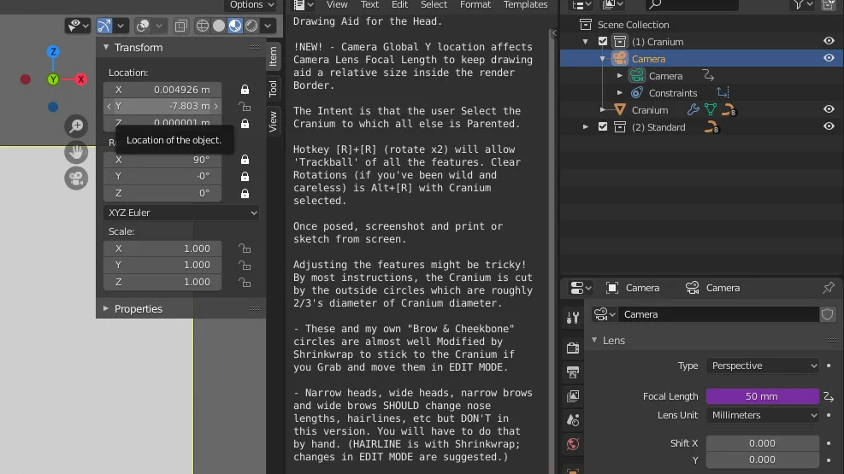Click the Cranium modifier wrench icon
This screenshot has height=474, width=844.
(x=693, y=109)
